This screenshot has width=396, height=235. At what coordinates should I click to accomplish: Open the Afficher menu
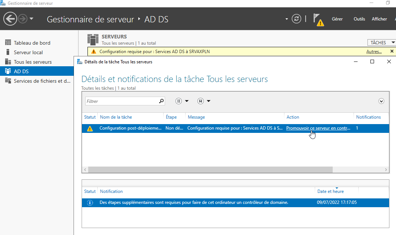click(379, 19)
